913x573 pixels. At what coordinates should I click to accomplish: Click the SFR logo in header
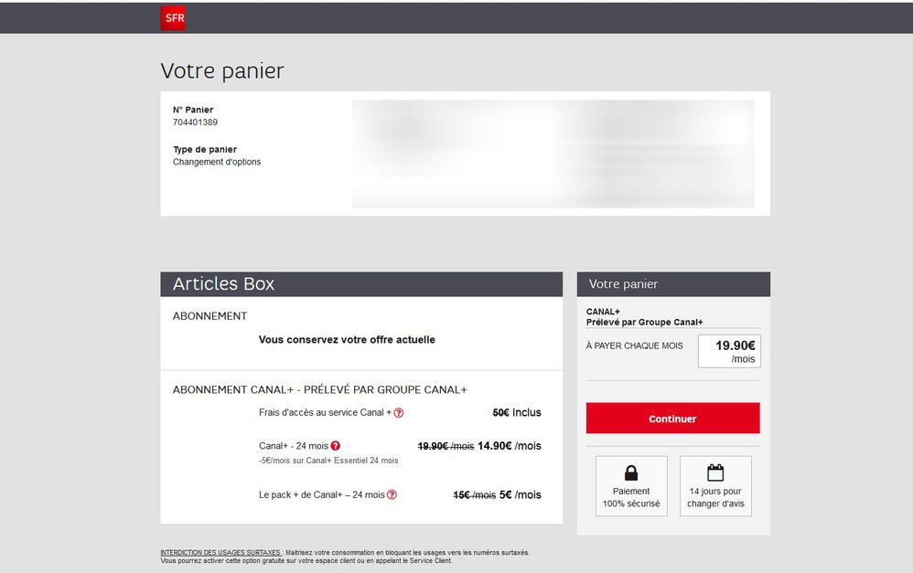(x=173, y=18)
